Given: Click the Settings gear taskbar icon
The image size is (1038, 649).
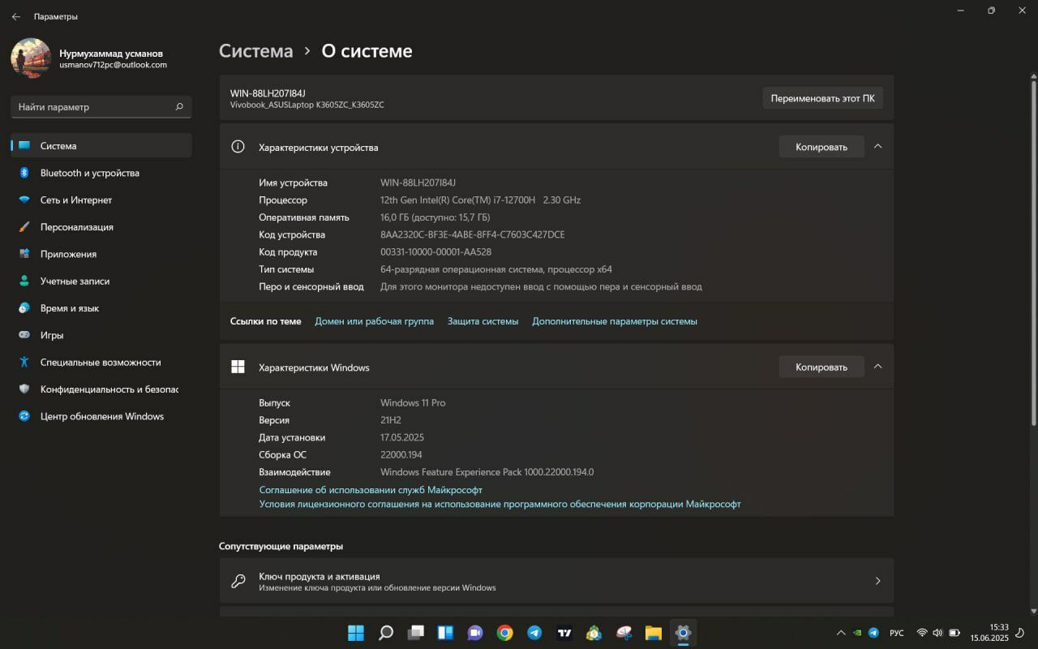Looking at the screenshot, I should click(x=683, y=633).
